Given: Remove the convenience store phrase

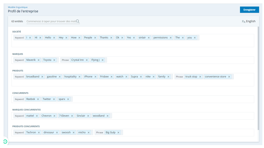Looking at the screenshot, I should click(229, 77).
